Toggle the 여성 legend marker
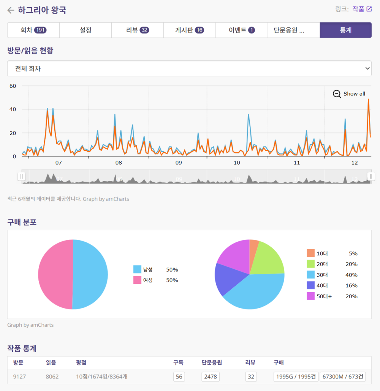Viewport: 380px width, 391px height. coord(137,280)
